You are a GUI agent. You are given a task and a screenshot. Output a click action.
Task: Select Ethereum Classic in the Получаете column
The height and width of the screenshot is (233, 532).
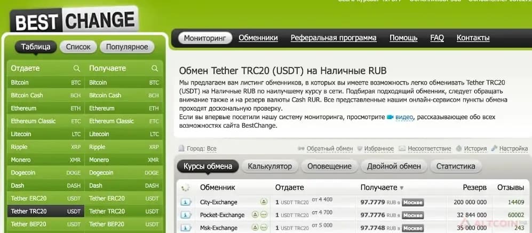[124, 121]
